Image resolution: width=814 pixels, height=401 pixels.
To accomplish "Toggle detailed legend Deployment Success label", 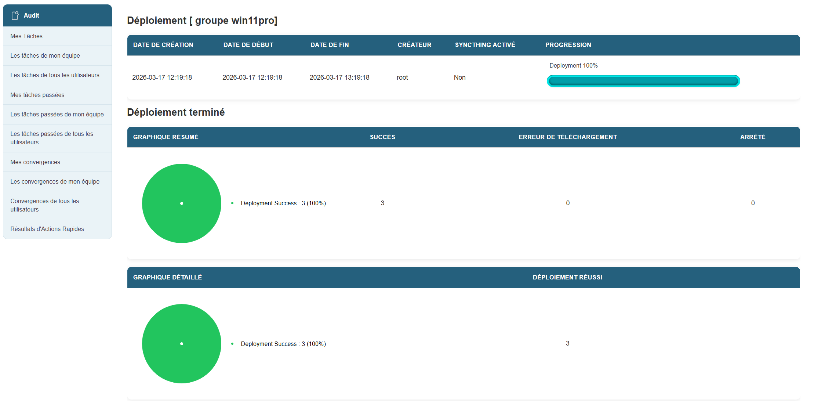I will coord(283,344).
